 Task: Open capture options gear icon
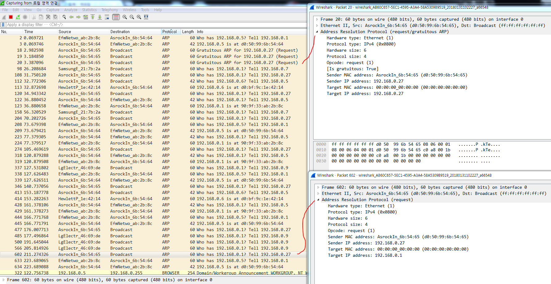[25, 17]
